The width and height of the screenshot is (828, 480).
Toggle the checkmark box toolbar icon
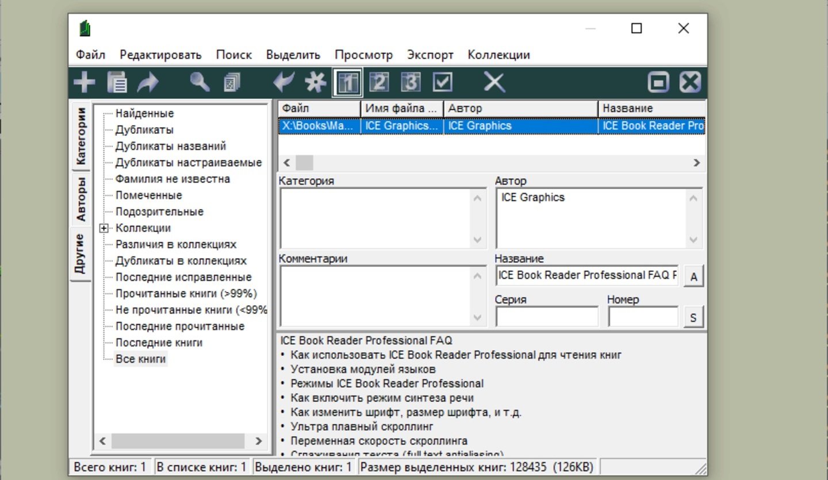(442, 83)
